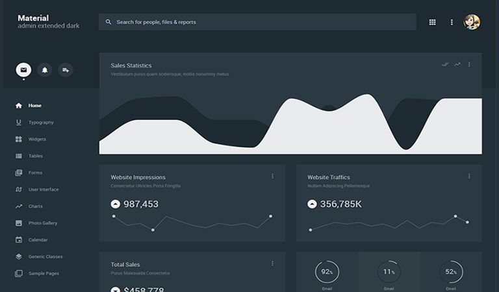Click the 92% circular progress
Viewport: 499px width, 292px height.
pos(327,272)
